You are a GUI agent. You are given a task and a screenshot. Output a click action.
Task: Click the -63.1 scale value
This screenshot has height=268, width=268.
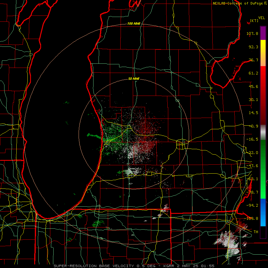(x=252, y=179)
